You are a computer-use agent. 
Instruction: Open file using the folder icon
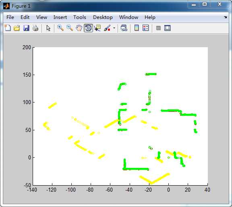click(x=17, y=28)
